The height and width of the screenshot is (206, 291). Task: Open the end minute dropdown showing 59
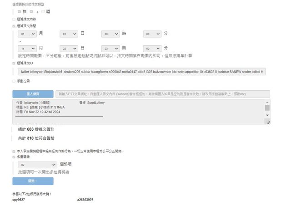click(x=152, y=48)
